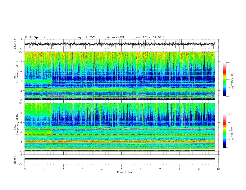Click the time axis tick "4"

102,169
